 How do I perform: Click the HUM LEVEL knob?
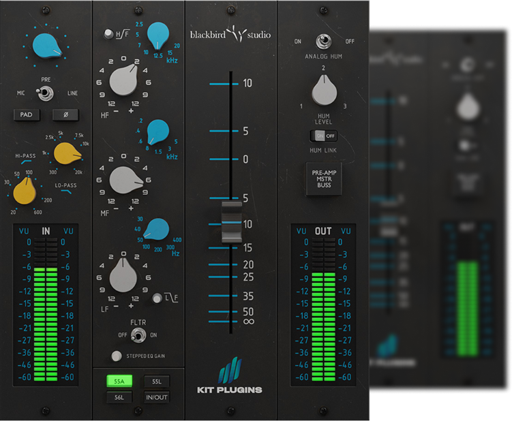pyautogui.click(x=323, y=91)
